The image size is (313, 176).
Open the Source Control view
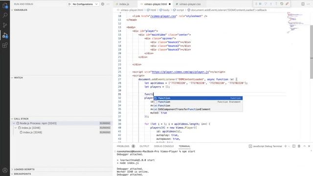[x=5, y=25]
